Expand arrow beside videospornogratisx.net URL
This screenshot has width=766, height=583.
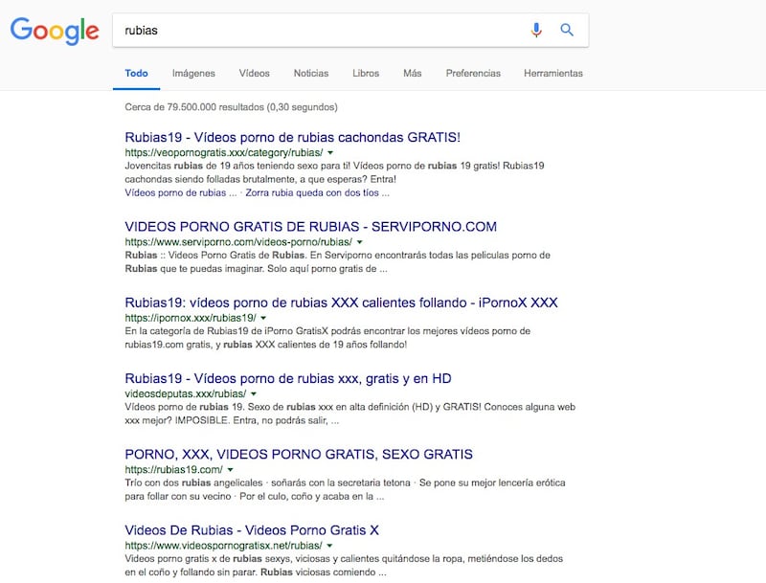pos(329,546)
